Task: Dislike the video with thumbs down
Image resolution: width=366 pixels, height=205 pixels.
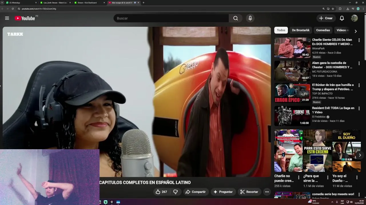Action: point(175,192)
